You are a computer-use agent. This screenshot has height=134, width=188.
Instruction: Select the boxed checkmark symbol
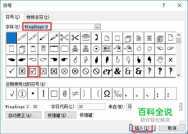(33, 71)
